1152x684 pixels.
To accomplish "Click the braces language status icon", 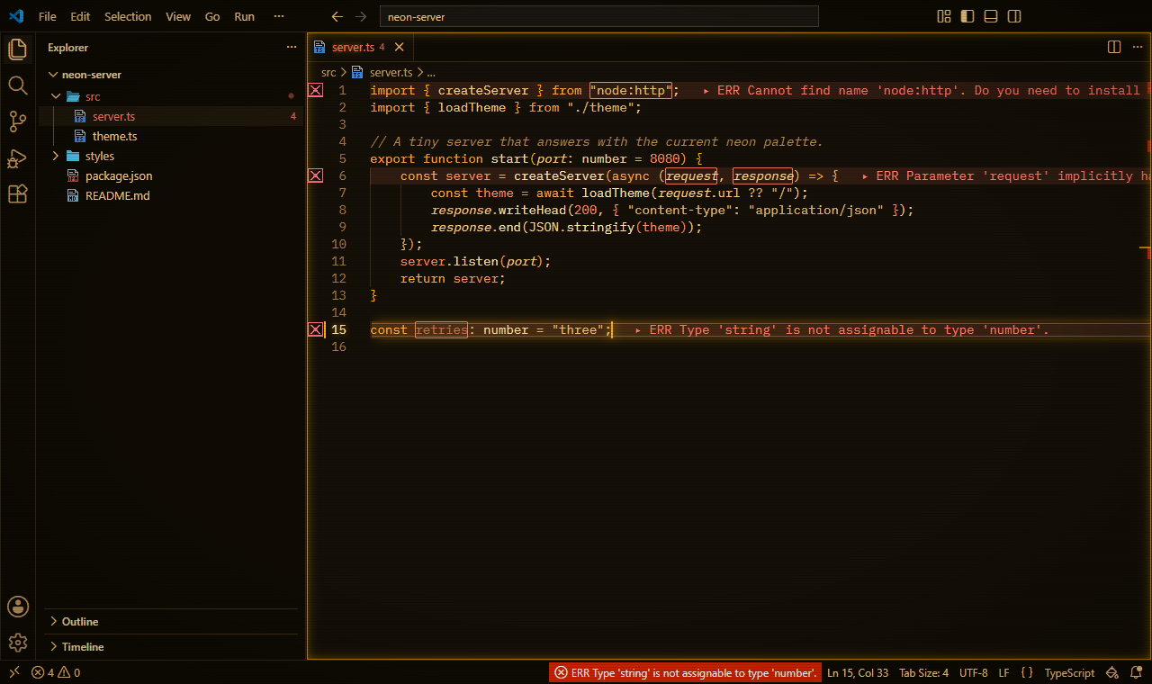I will pos(1027,672).
